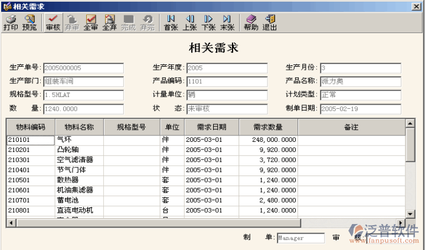Viewport: 425px width, 250px height.
Task: Click the 全弃 (Discard All) icon
Action: 109,22
